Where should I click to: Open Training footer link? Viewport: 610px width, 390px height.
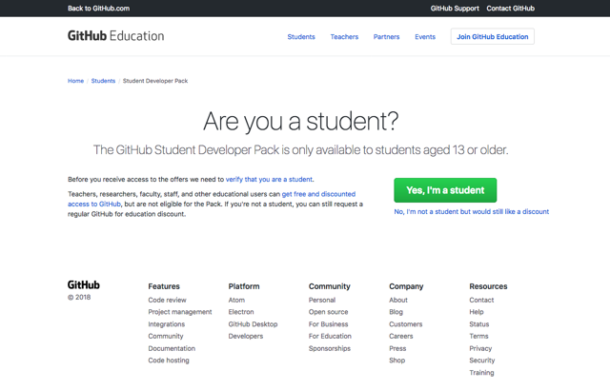coord(481,373)
